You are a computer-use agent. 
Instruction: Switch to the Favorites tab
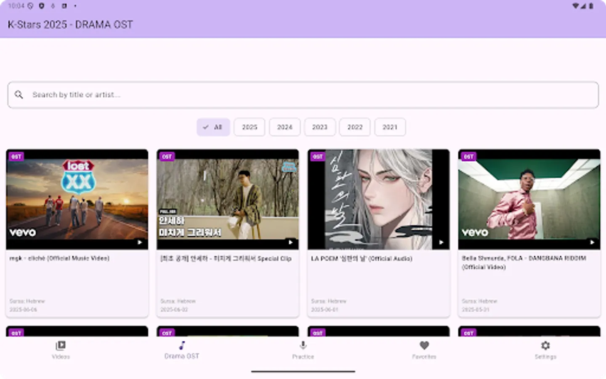(424, 350)
